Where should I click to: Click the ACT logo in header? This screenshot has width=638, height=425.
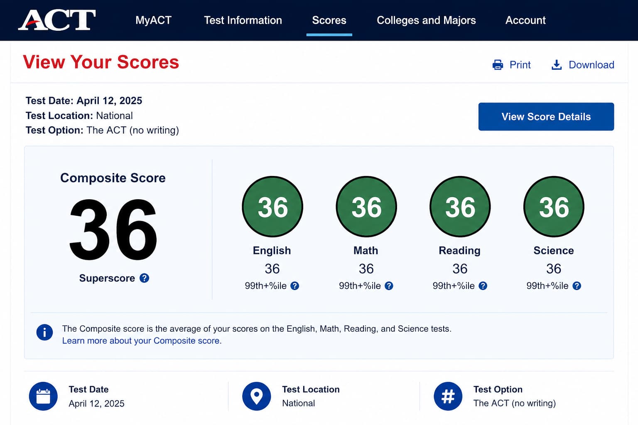(x=57, y=20)
